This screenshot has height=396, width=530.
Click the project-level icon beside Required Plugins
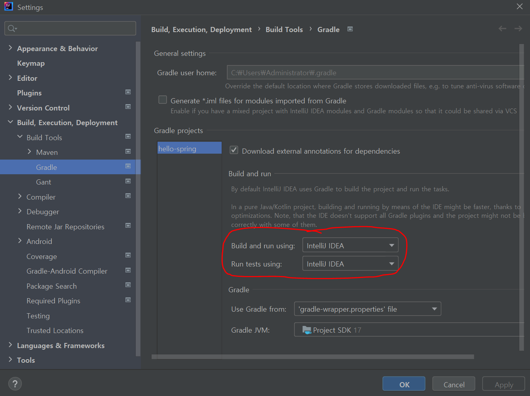tap(128, 300)
